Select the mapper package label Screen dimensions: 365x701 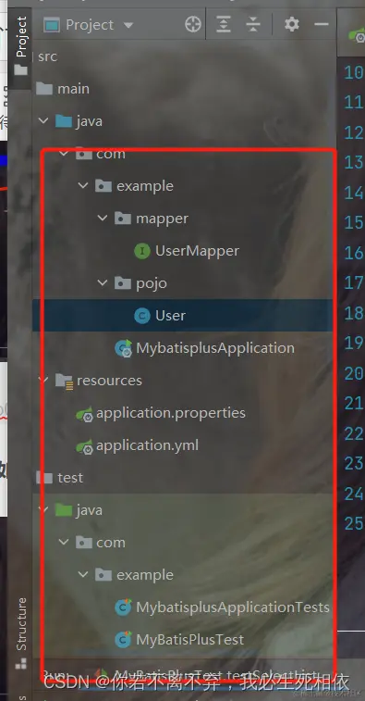pyautogui.click(x=162, y=219)
